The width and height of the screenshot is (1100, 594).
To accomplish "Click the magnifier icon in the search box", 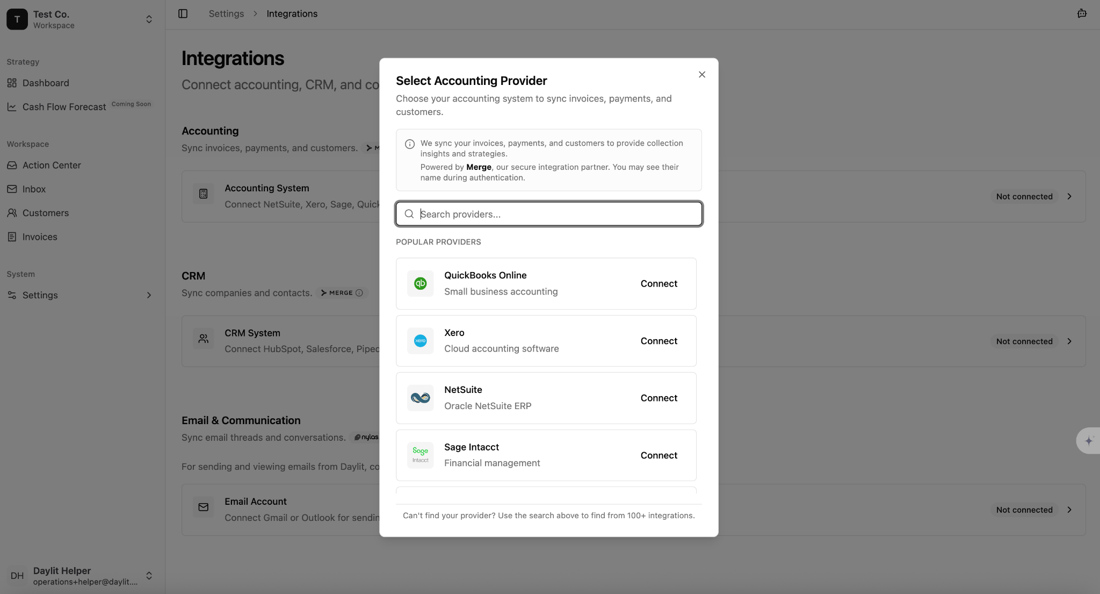I will (x=409, y=214).
